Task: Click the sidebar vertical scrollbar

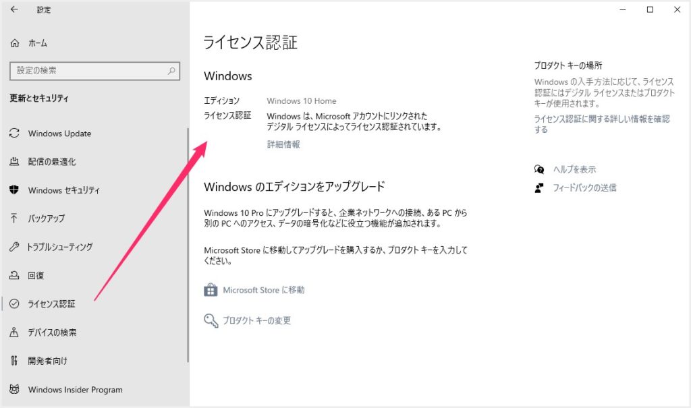Action: [188, 245]
